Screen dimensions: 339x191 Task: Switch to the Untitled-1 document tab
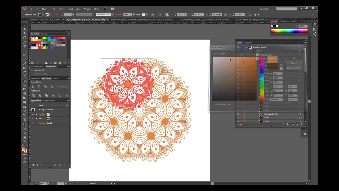coord(45,20)
